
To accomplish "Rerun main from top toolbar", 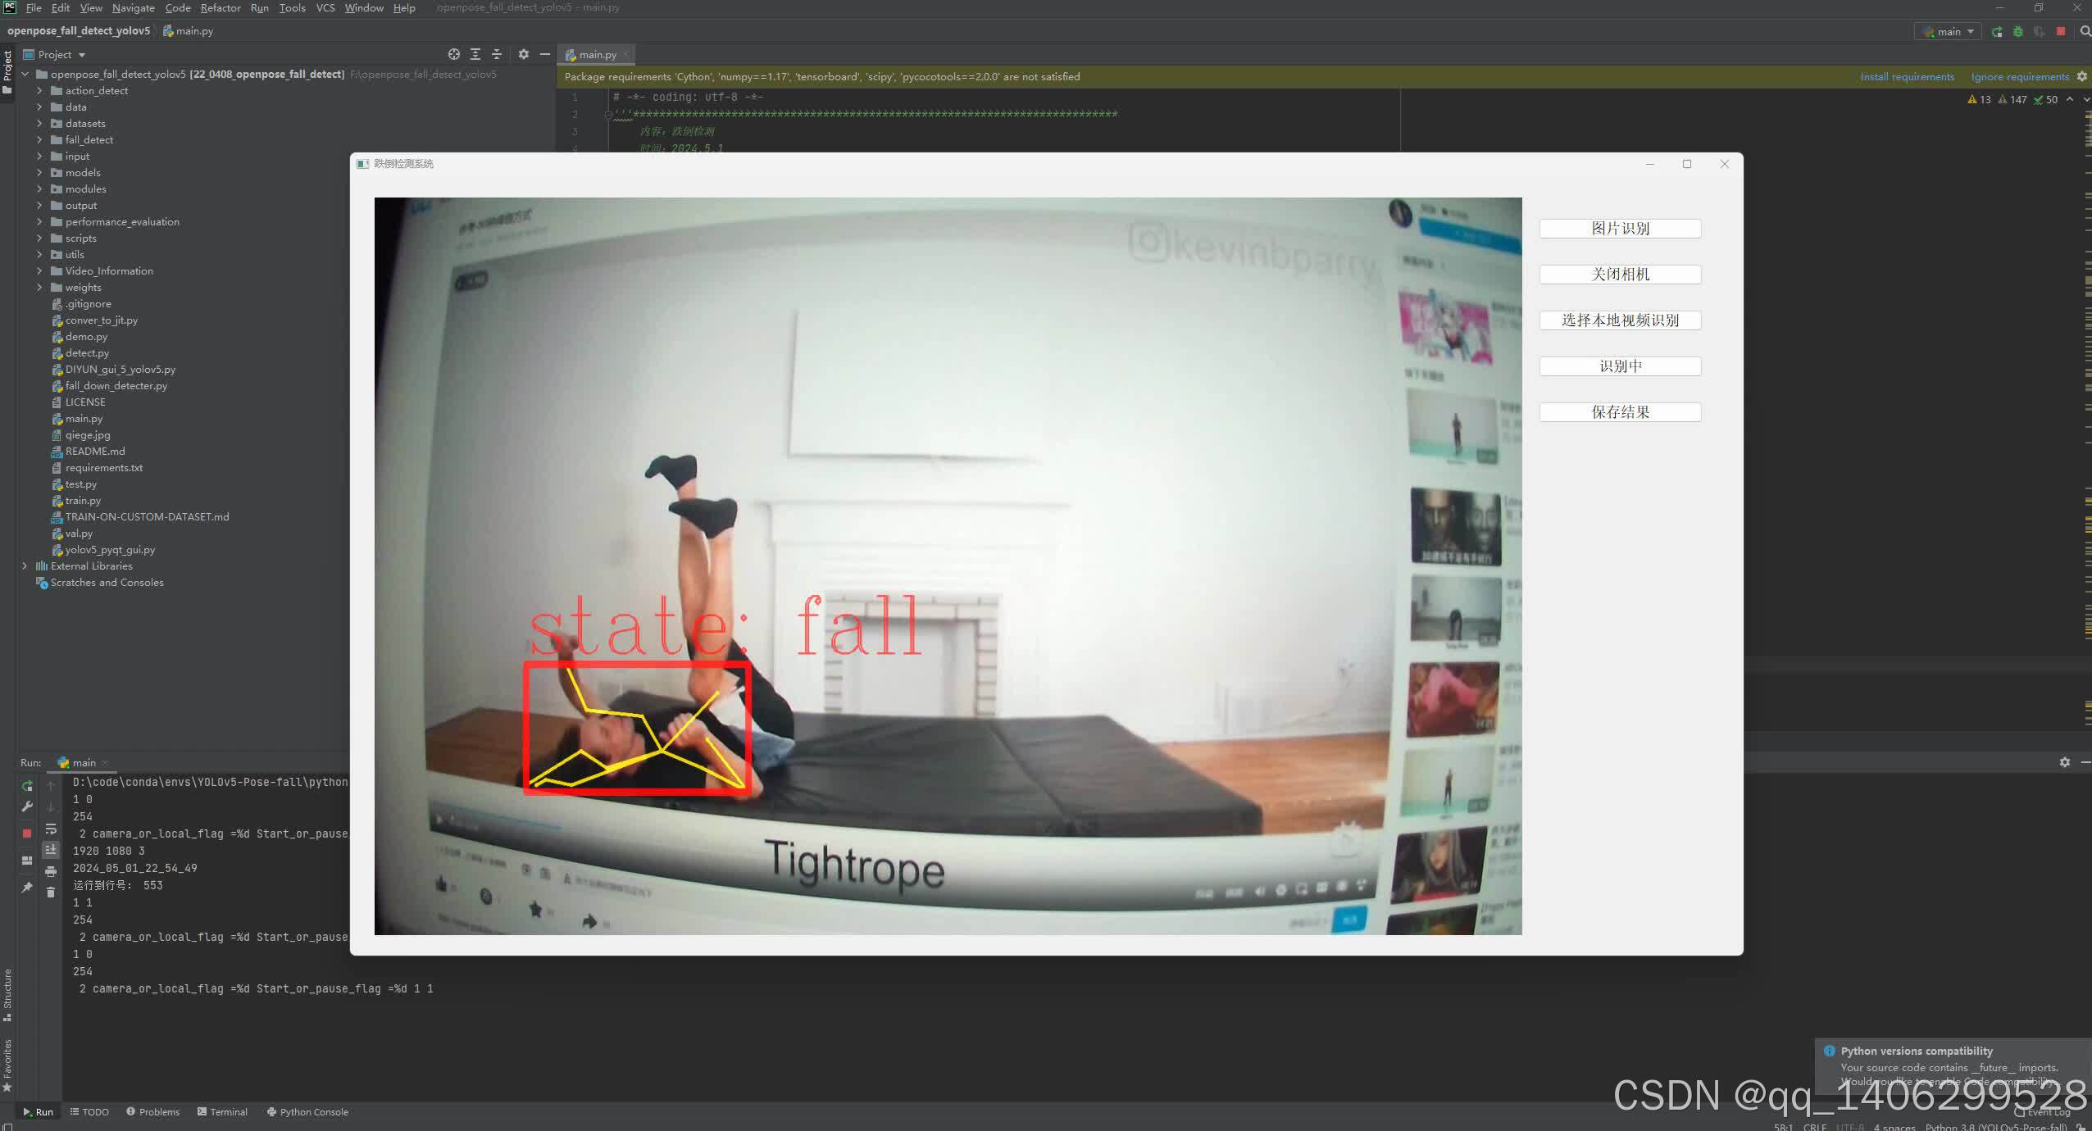I will [x=1997, y=31].
